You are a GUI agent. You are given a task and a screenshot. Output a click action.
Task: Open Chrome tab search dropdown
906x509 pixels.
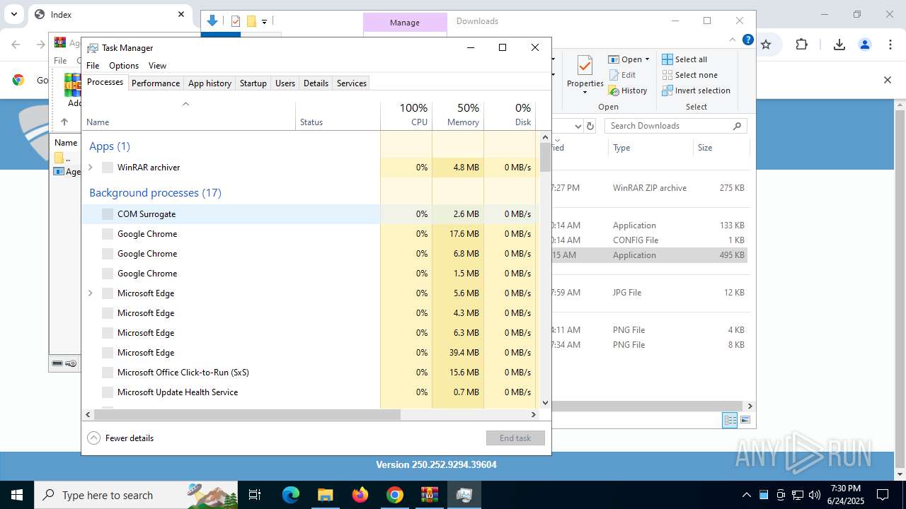(13, 14)
